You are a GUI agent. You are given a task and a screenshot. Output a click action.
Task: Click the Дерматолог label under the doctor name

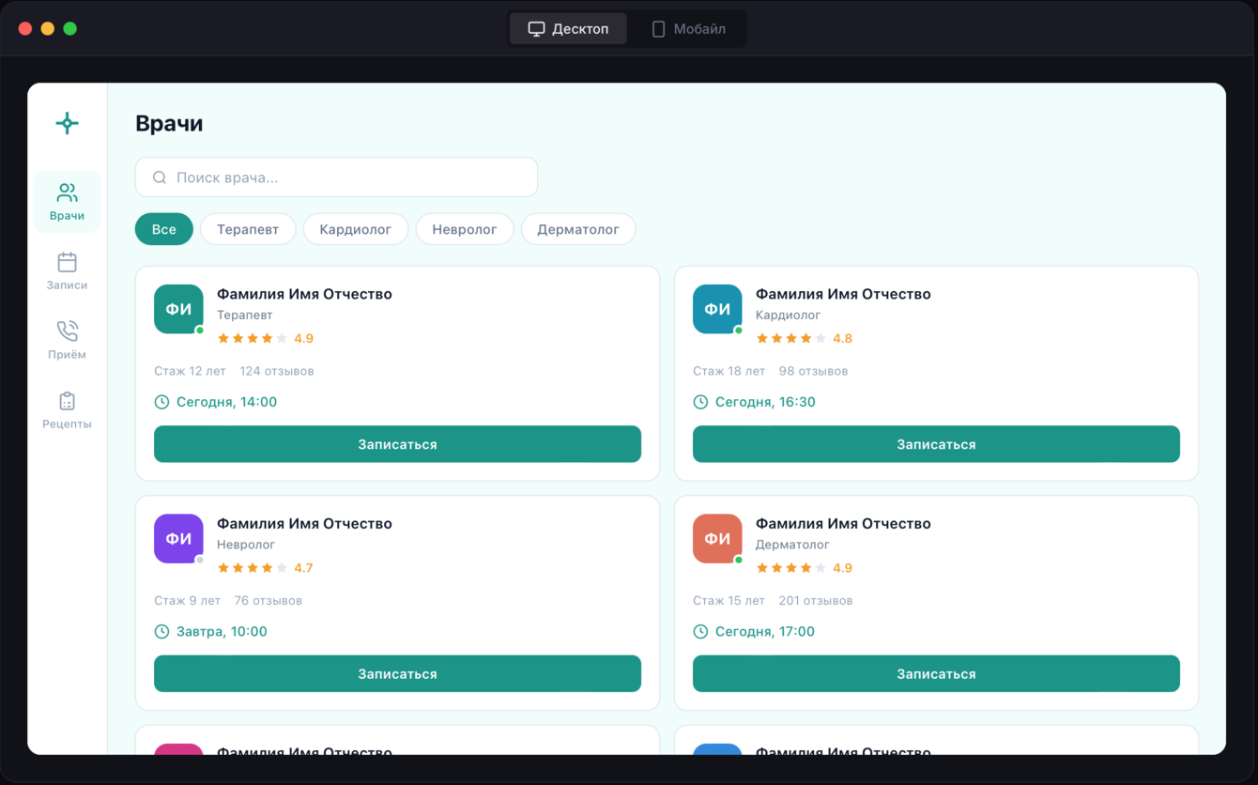792,545
